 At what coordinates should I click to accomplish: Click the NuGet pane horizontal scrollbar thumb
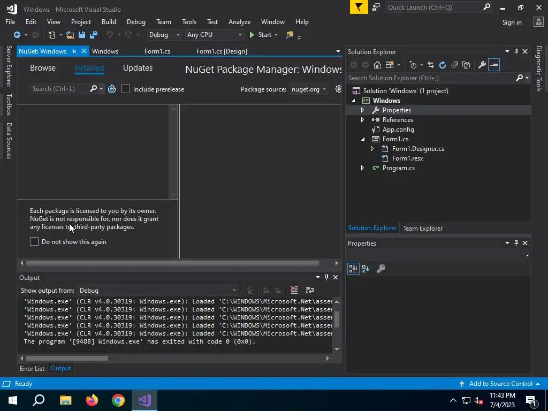coord(172,263)
